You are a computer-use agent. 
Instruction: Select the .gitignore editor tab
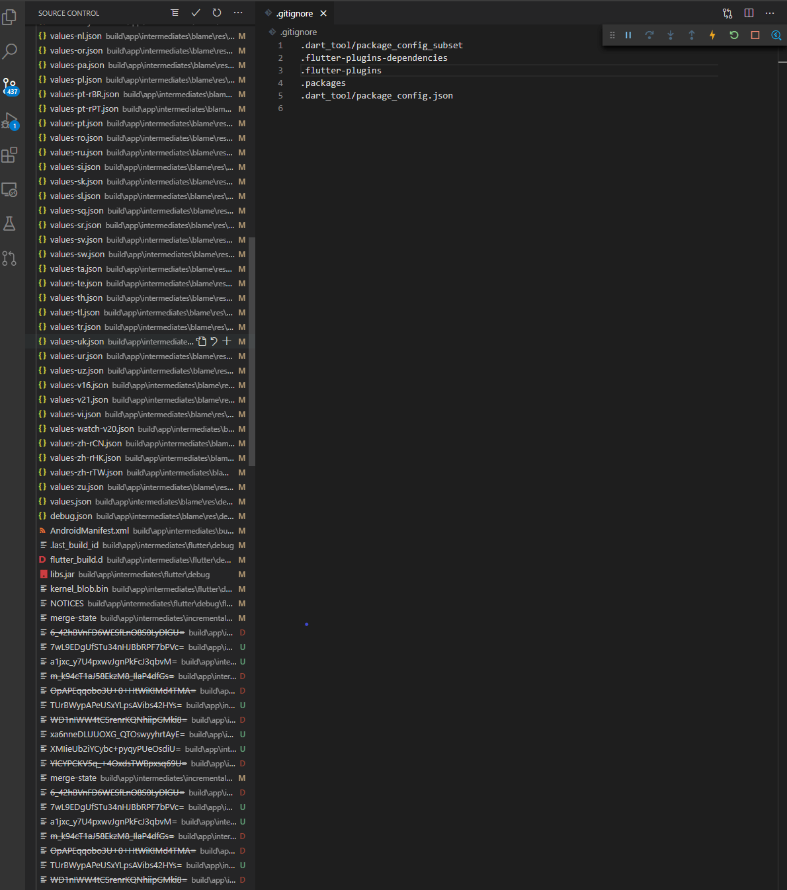(x=296, y=13)
